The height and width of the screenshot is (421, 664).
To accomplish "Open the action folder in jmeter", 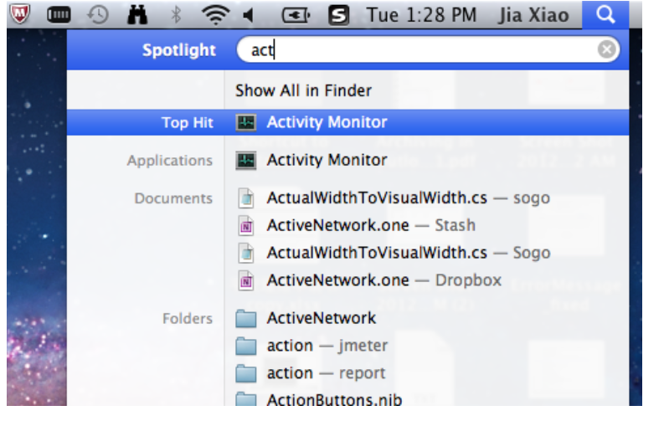I will [327, 346].
